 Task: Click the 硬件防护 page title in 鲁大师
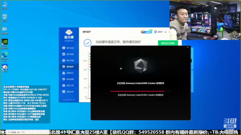tap(87, 32)
